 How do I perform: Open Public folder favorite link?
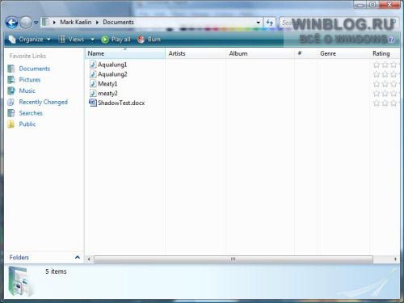[27, 124]
